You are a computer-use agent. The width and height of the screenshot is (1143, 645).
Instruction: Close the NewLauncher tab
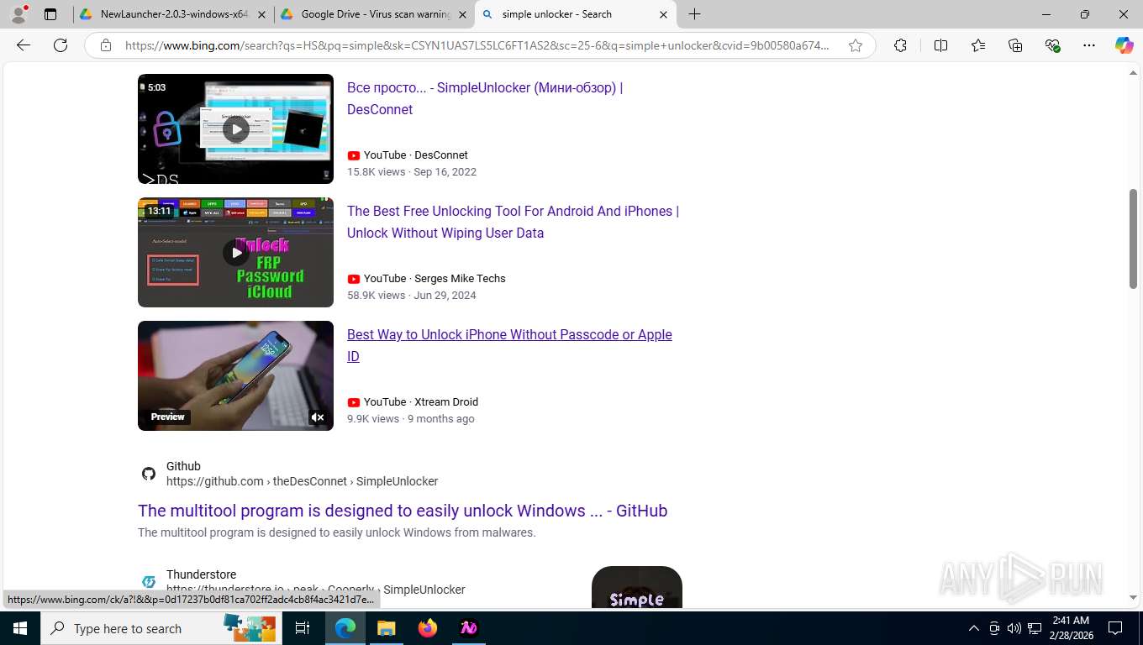261,14
